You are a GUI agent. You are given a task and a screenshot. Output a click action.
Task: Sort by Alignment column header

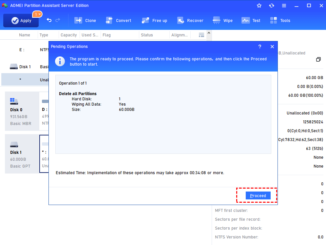point(180,35)
